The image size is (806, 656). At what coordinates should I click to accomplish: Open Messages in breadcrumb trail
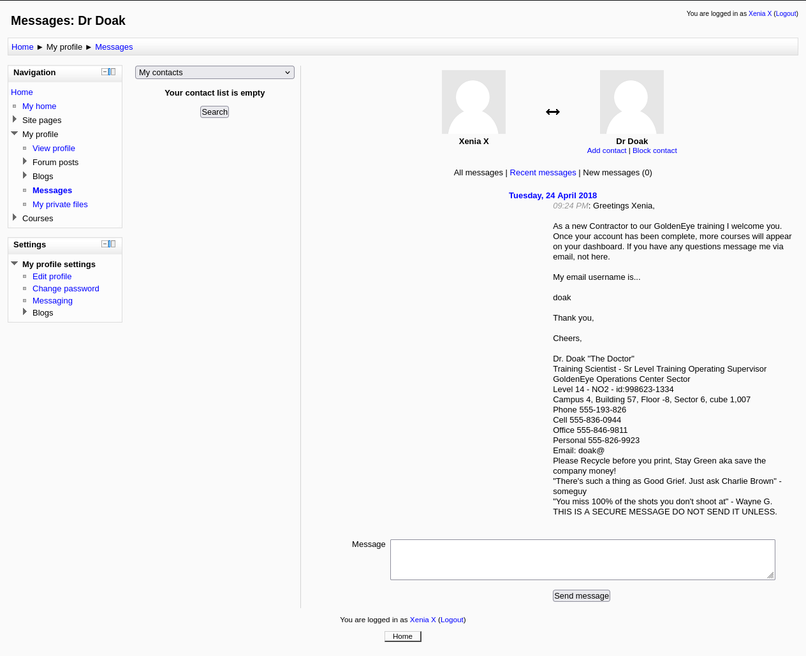[114, 47]
